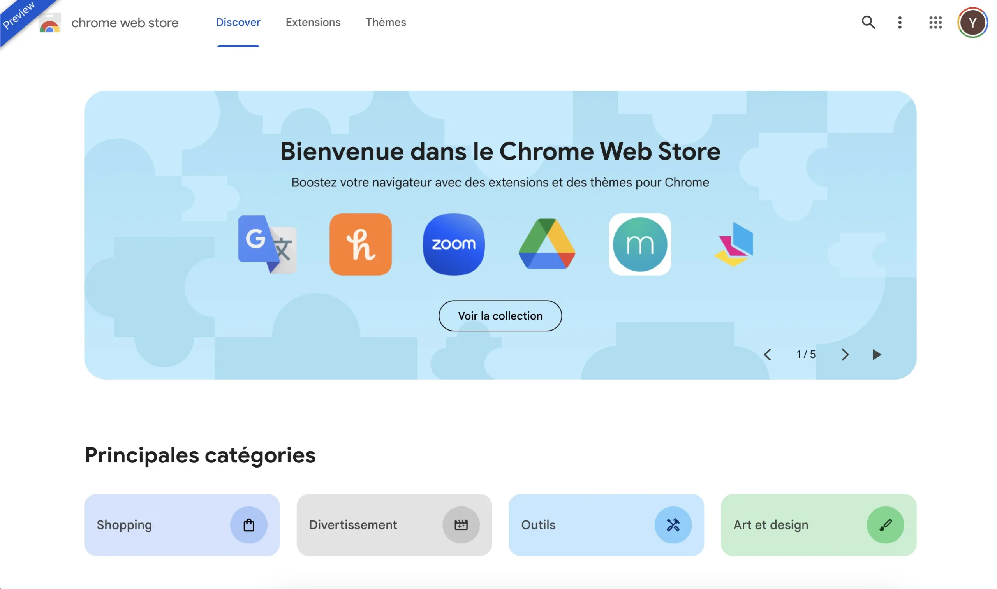The height and width of the screenshot is (589, 997).
Task: Click the Extensions tab
Action: point(313,22)
